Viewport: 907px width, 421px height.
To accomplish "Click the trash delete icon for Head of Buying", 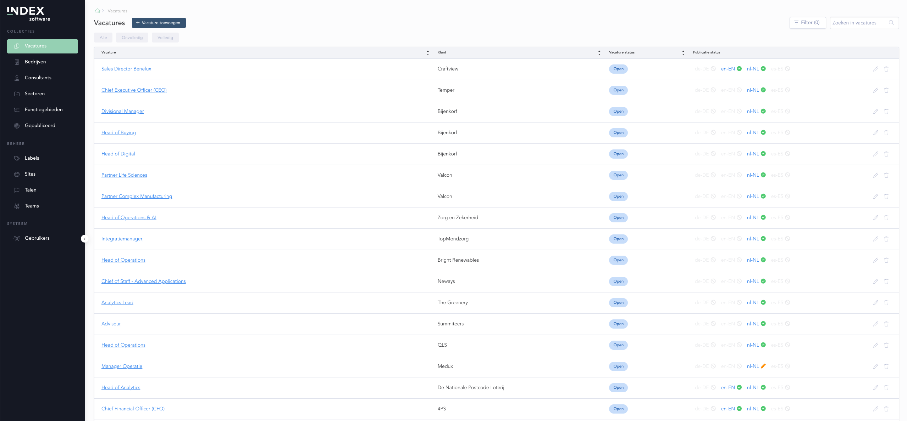I will (x=886, y=133).
